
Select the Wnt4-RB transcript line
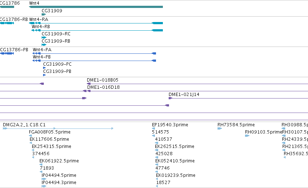[x=97, y=30]
